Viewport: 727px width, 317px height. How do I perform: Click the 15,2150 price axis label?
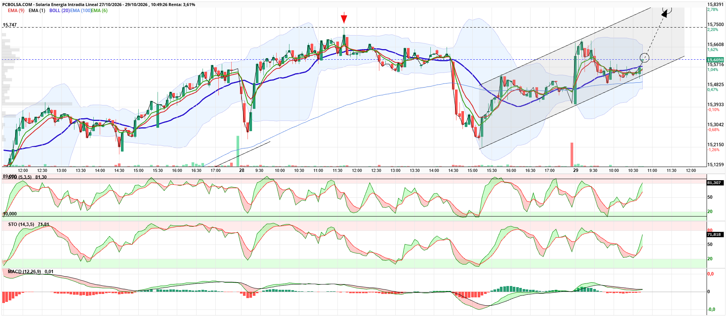[715, 145]
